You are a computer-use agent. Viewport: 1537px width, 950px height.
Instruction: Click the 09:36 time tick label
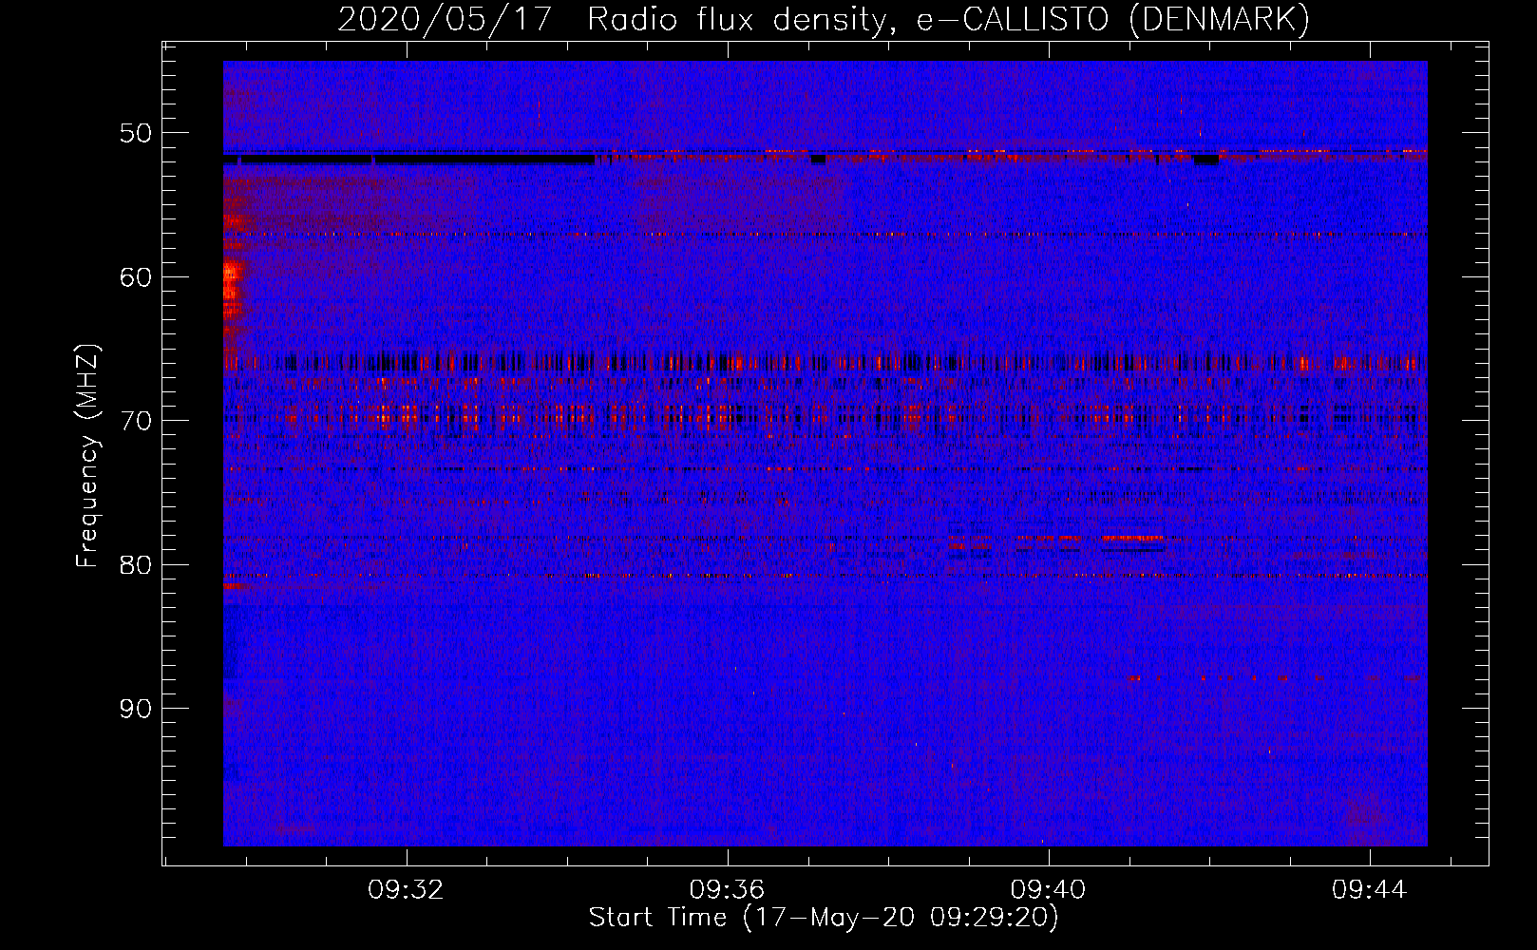click(728, 890)
